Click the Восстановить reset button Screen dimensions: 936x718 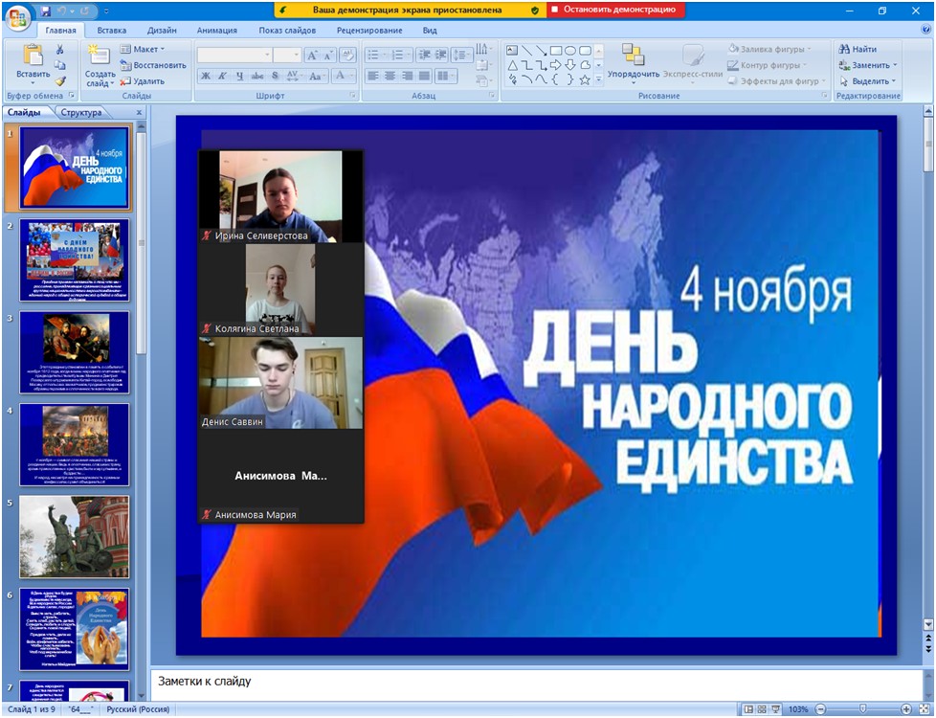click(x=153, y=65)
